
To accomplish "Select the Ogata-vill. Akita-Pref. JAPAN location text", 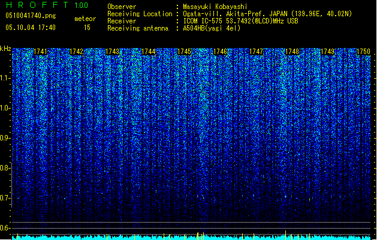I will point(267,14).
